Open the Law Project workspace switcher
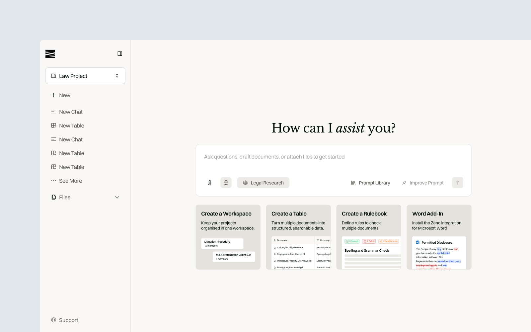 [85, 76]
